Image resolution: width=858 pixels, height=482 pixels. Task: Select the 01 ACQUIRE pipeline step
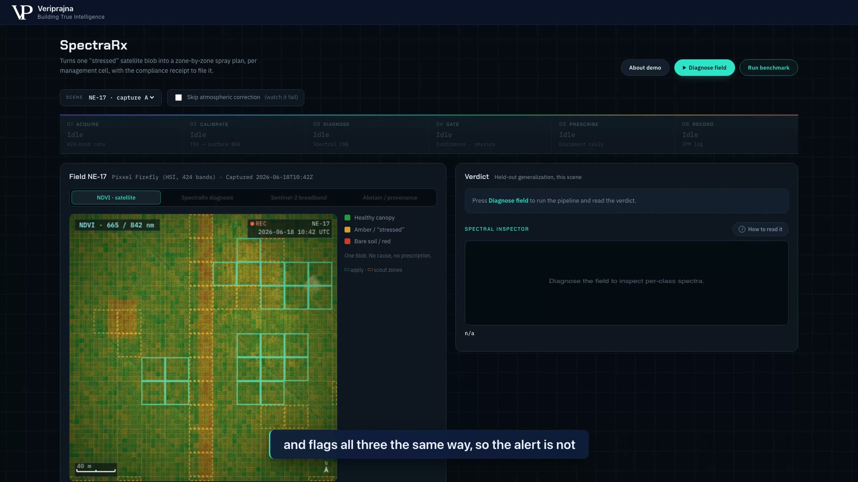point(122,134)
